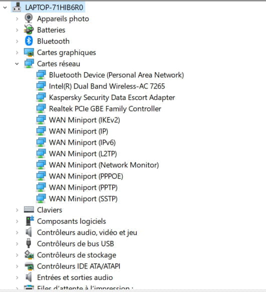266x292 pixels.
Task: Click the Composants logiciels icon
Action: tap(30, 221)
